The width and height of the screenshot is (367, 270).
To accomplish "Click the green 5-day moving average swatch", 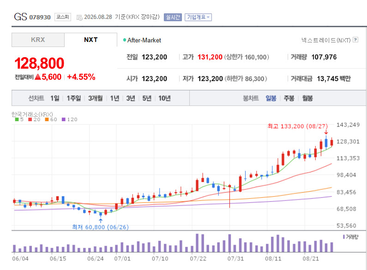I will (x=17, y=120).
